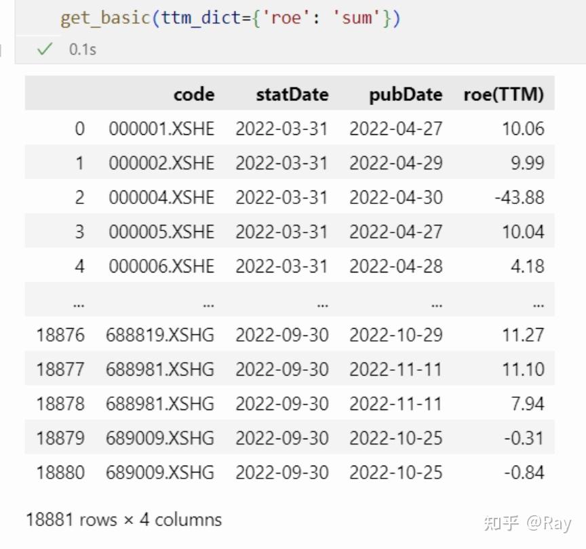586x549 pixels.
Task: Click the roe(TTM) column header
Action: point(503,94)
